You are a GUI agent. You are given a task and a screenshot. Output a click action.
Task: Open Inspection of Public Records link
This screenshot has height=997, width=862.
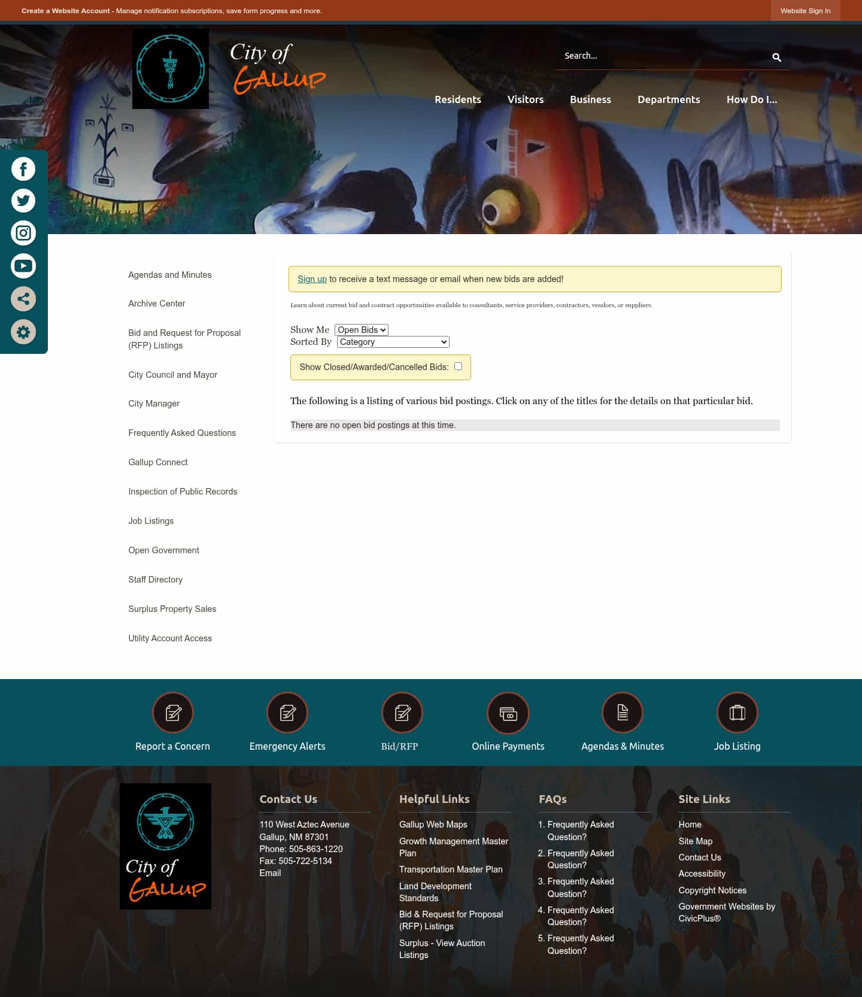[x=183, y=492]
